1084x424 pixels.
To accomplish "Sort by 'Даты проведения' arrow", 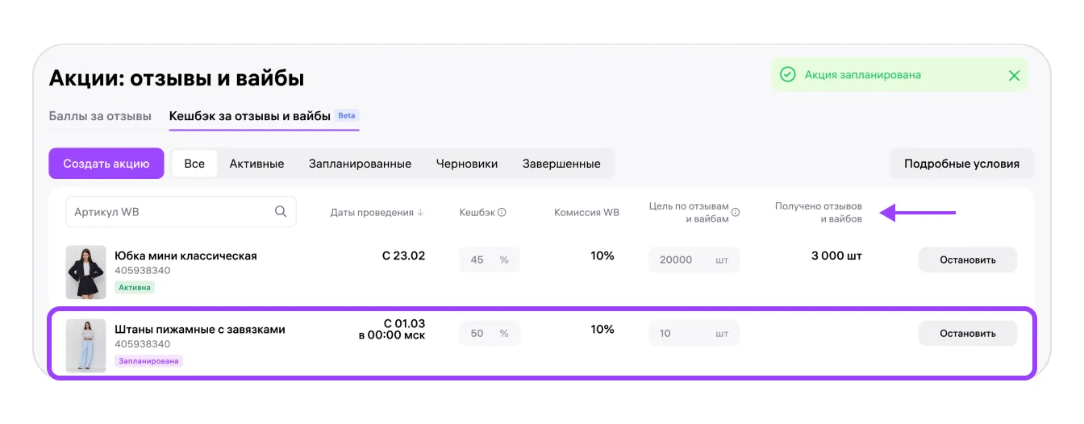I will [420, 213].
